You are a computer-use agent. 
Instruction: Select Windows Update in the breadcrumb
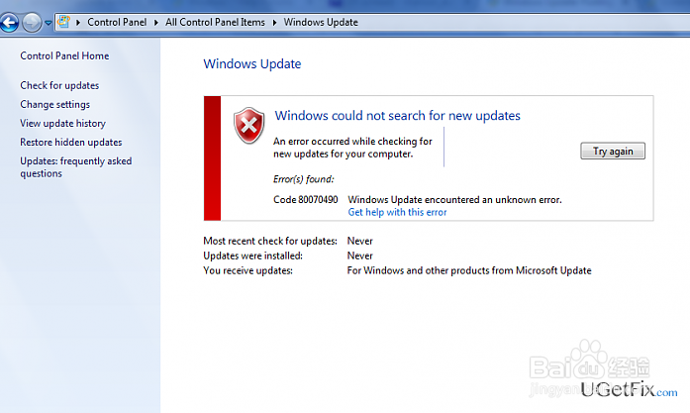tap(321, 22)
